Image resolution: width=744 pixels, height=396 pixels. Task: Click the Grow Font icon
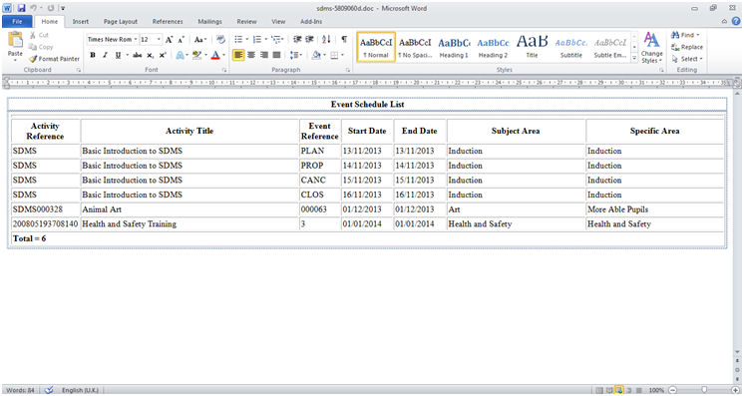pos(169,40)
